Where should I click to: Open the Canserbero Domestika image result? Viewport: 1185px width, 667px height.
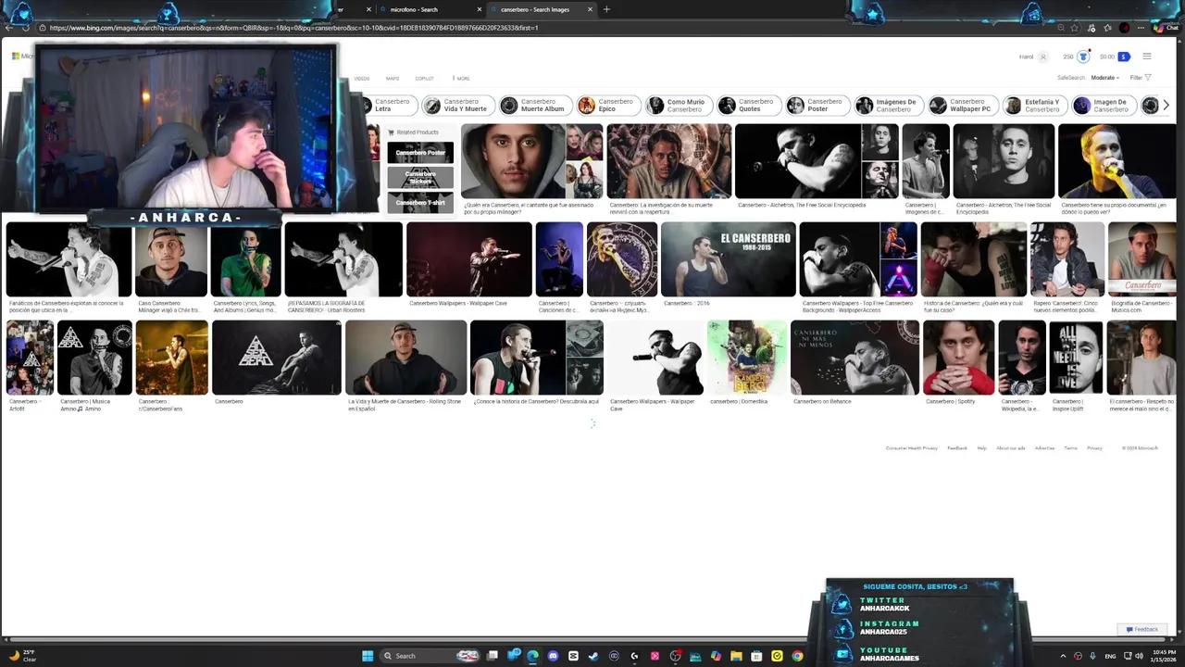click(x=747, y=358)
